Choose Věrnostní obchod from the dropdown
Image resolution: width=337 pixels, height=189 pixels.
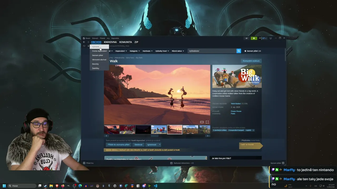click(99, 60)
